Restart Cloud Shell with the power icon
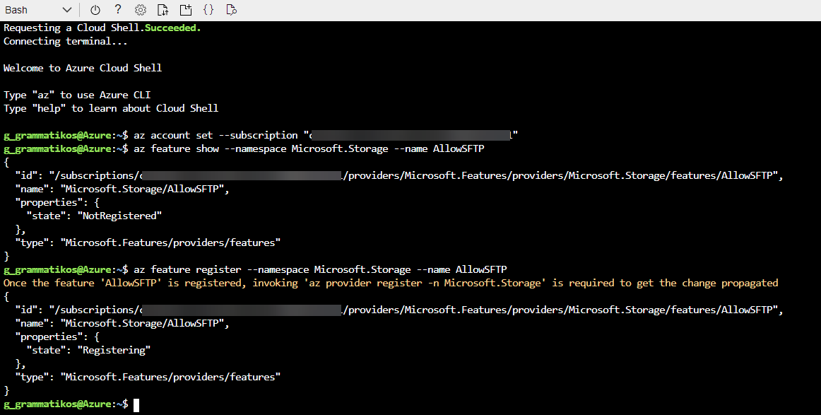The height and width of the screenshot is (415, 821). coord(95,10)
